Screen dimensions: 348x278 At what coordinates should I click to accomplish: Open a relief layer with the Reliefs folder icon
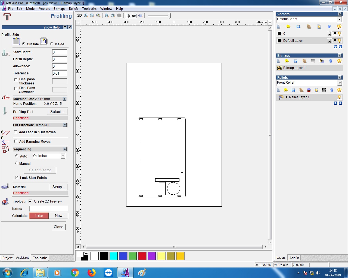pos(286,90)
